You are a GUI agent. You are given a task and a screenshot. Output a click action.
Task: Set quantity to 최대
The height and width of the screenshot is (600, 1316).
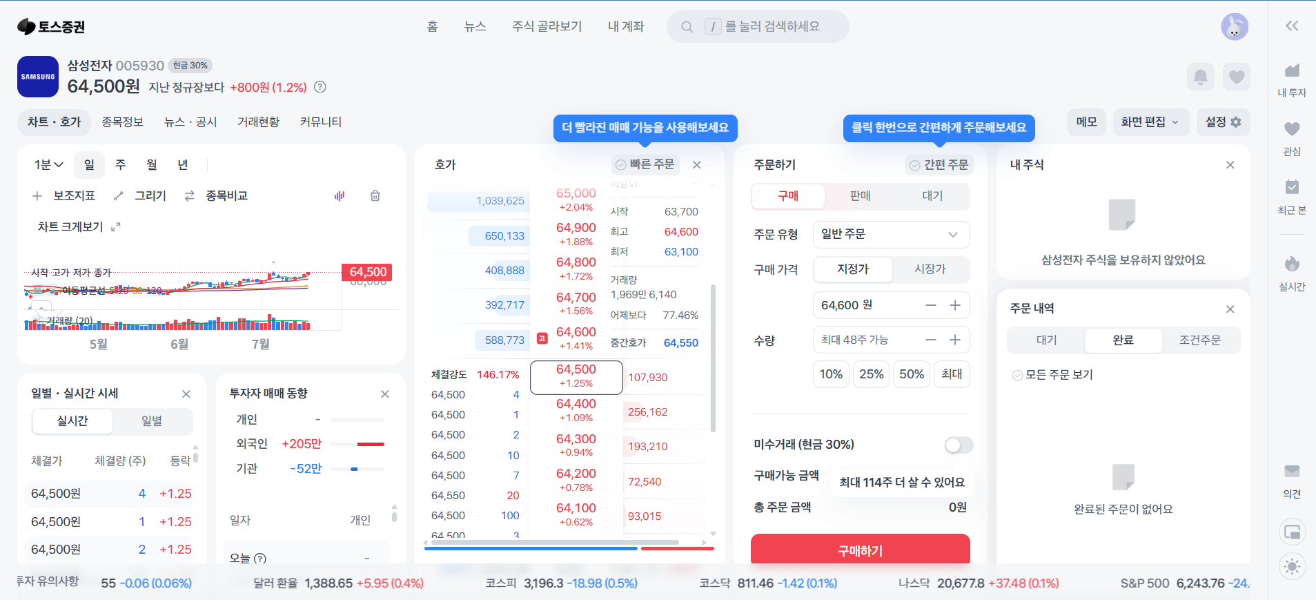(x=952, y=374)
